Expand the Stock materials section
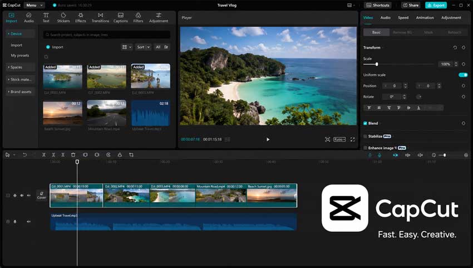The image size is (473, 268). point(20,80)
